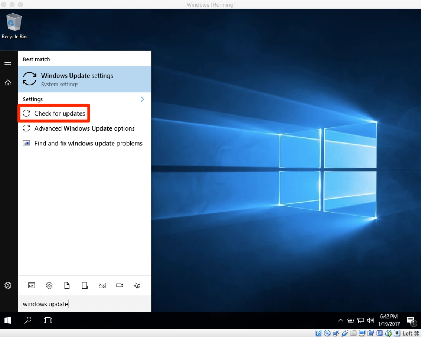Image resolution: width=421 pixels, height=337 pixels.
Task: Filter search results by settings
Action: (49, 285)
